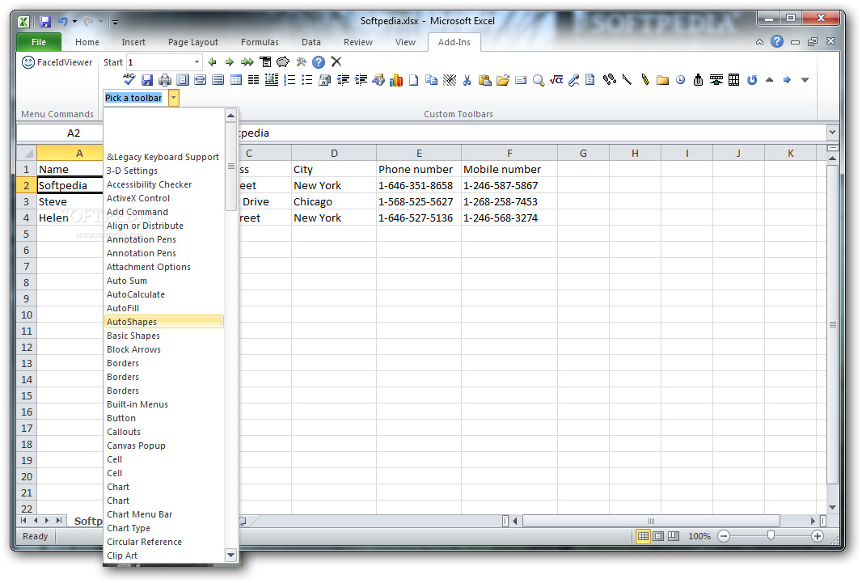Click the blank new page icon

point(413,80)
